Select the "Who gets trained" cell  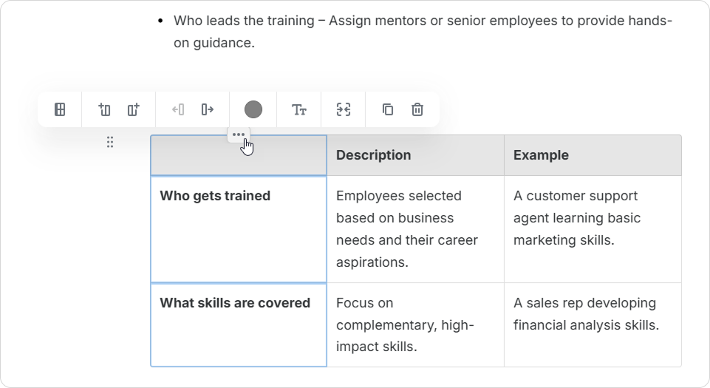coord(238,228)
